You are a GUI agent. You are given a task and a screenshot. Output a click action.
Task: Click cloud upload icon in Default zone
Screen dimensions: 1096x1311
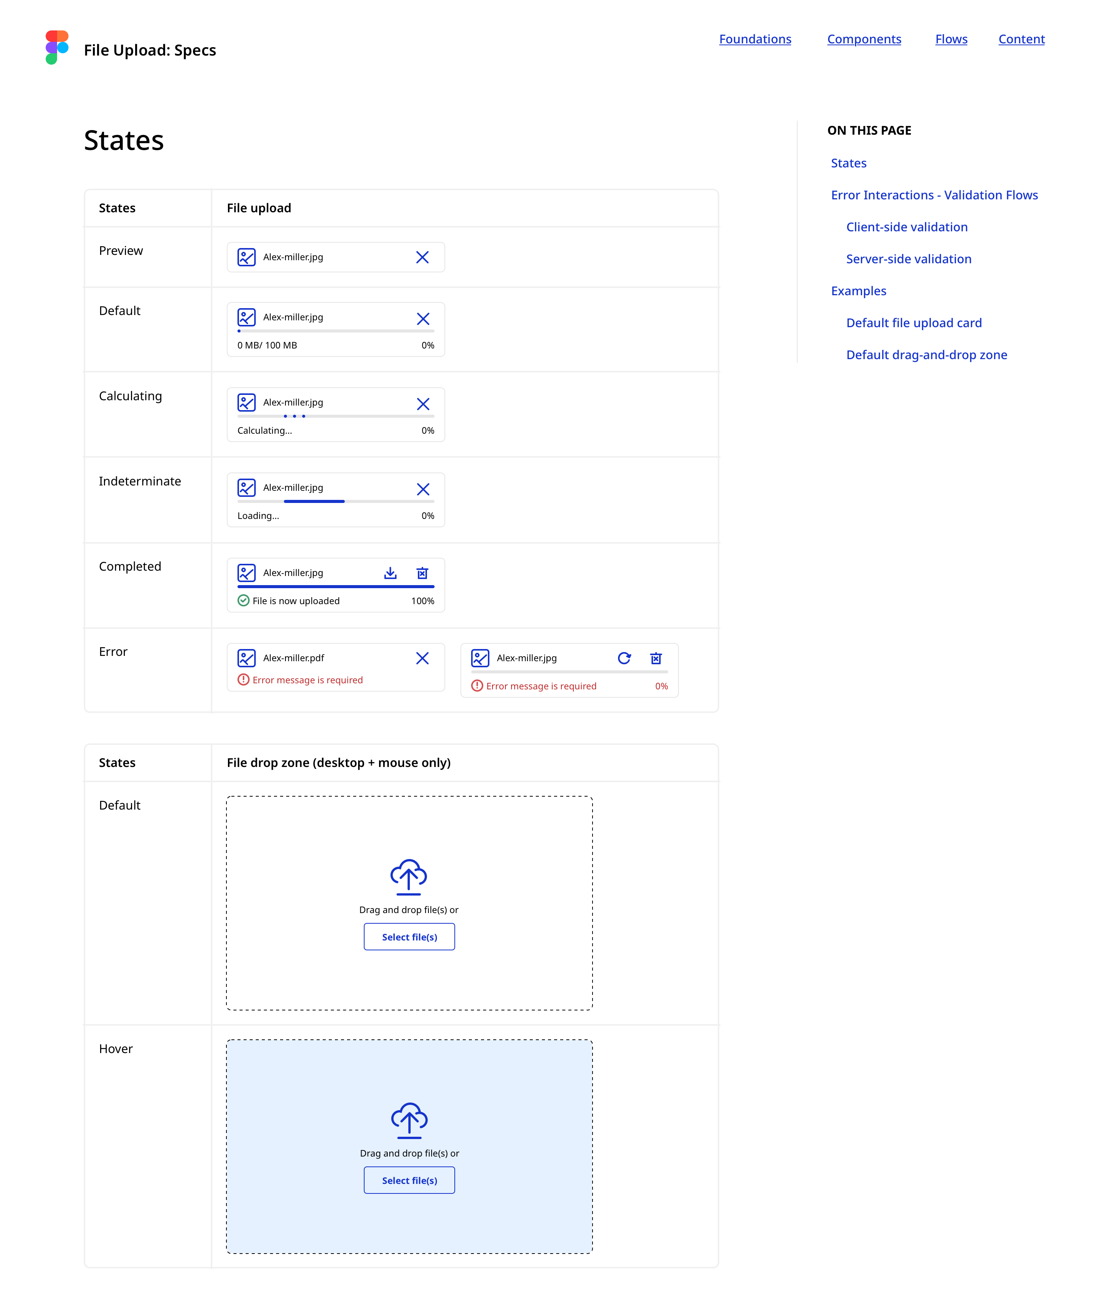[408, 877]
